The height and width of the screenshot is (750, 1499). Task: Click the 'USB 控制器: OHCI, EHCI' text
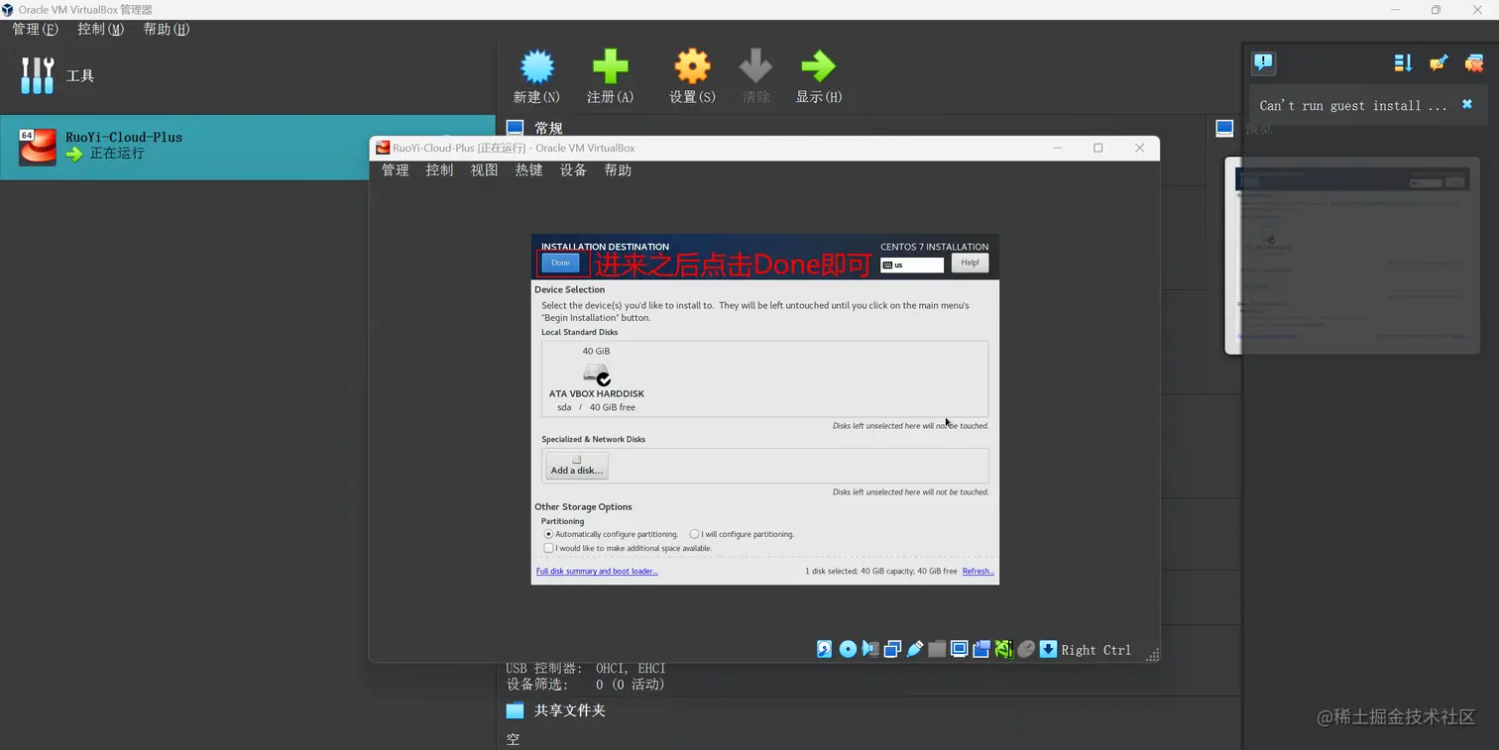586,669
